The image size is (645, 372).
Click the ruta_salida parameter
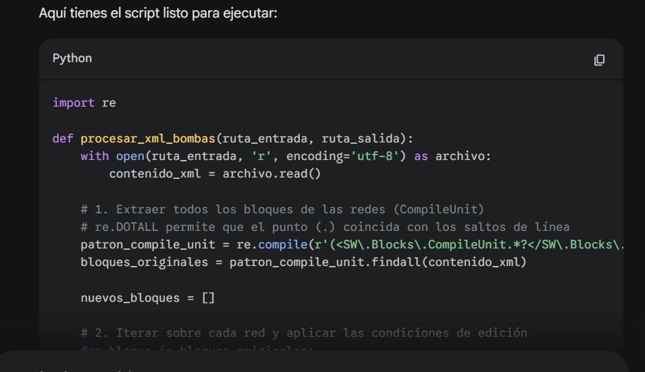(361, 138)
